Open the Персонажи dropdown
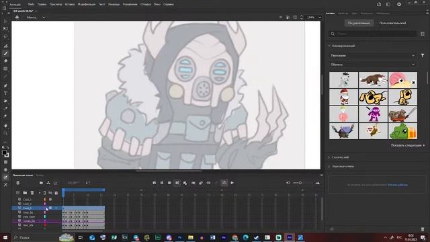The height and width of the screenshot is (242, 430). [372, 55]
